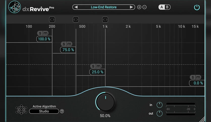The height and width of the screenshot is (122, 211).
Task: Solo the 100.0 % band
Action: (40, 33)
